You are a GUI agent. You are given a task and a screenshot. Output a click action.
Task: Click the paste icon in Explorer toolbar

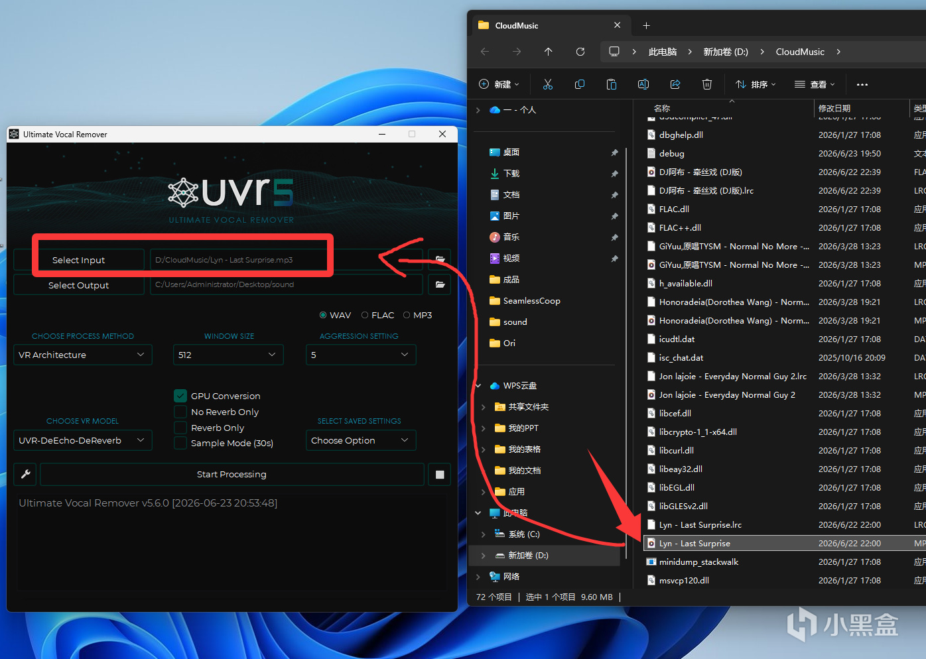(x=612, y=84)
